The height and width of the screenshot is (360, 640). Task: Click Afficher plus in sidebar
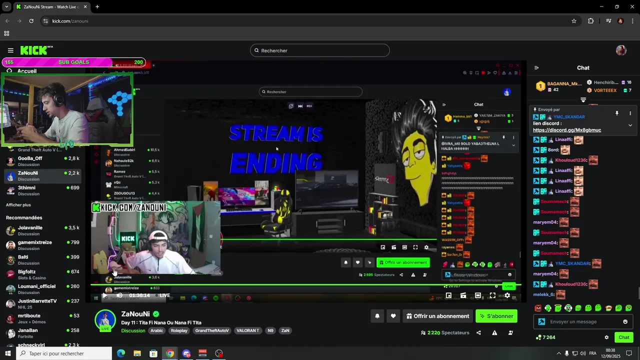[18, 205]
